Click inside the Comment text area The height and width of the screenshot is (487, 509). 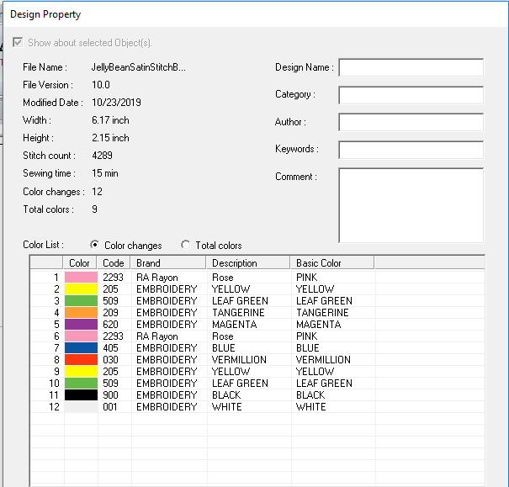click(411, 205)
